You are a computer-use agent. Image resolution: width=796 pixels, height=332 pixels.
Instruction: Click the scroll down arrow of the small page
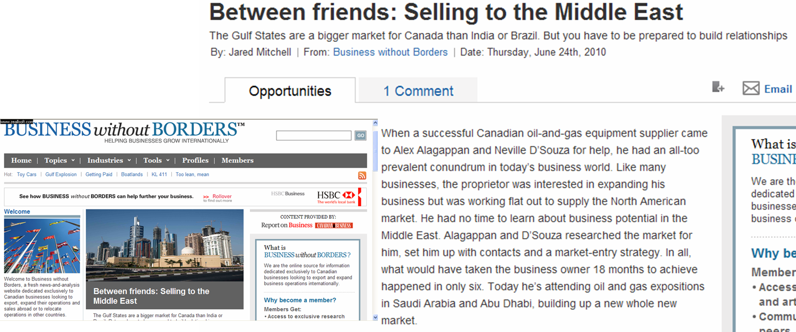click(376, 317)
